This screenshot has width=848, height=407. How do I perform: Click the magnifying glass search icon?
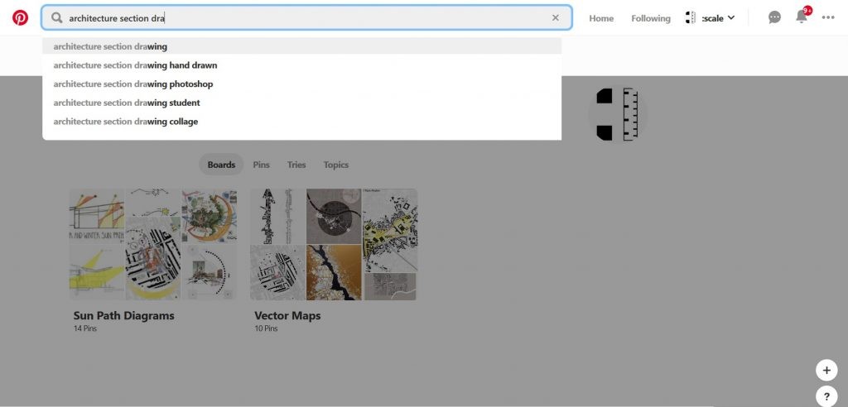click(57, 18)
